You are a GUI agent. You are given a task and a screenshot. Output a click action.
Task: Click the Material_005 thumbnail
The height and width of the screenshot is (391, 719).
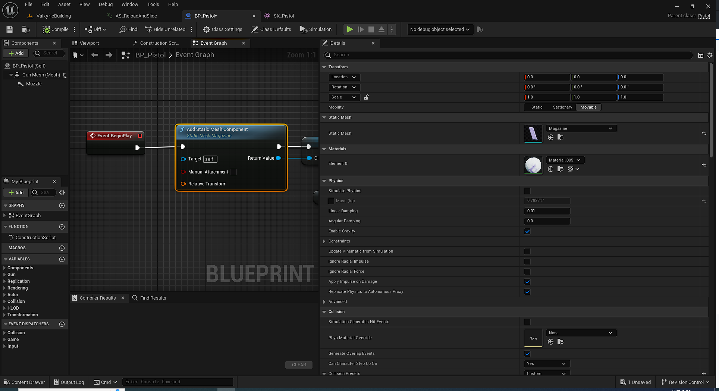tap(533, 165)
